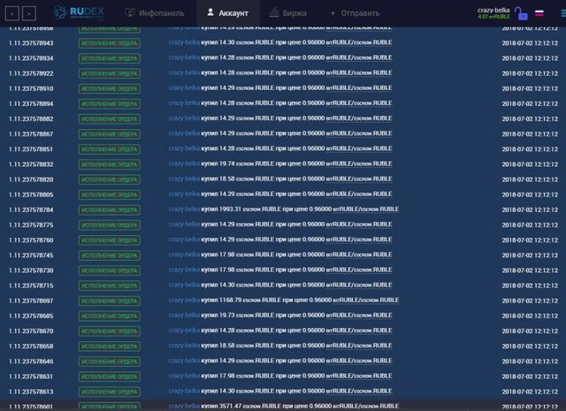Click 'купил 14.30' text in row 1.11.237578715
This screenshot has height=411, width=566.
click(x=218, y=285)
